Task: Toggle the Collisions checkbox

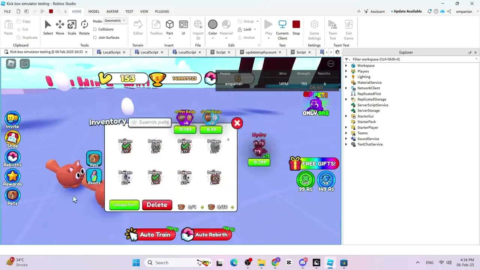Action: 95,29
